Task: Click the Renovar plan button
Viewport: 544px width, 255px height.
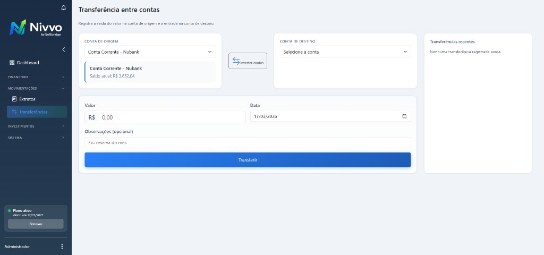Action: [x=36, y=224]
